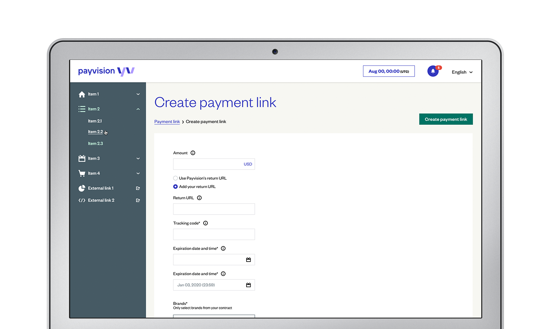Open the notification bell with 5 alerts
Screen dimensions: 559x329
tap(433, 71)
